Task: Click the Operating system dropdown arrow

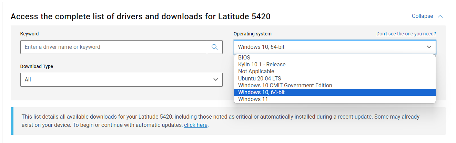Action: coord(429,47)
